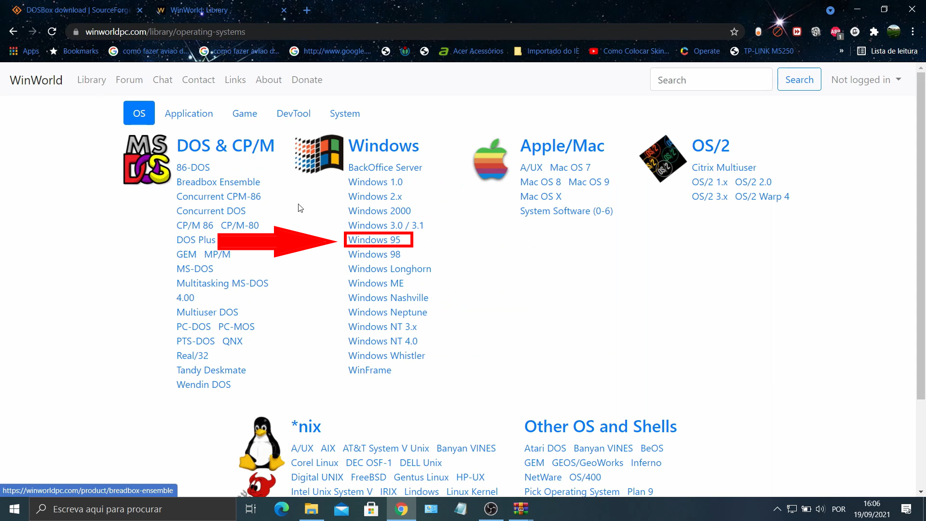Viewport: 926px width, 521px height.
Task: Open the Citrix Multiuser link
Action: coord(724,167)
